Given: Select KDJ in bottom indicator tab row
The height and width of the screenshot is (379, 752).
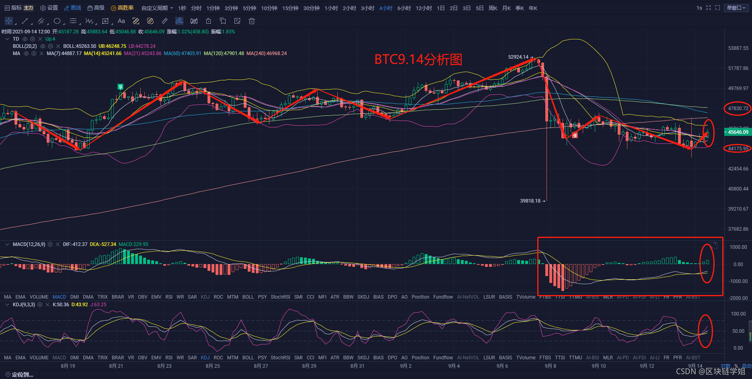Looking at the screenshot, I should tap(205, 358).
